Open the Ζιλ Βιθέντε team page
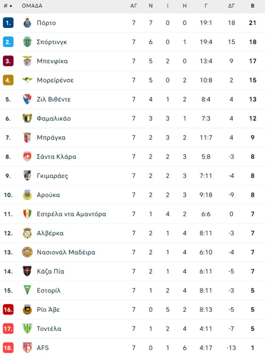The image size is (265, 356). click(x=54, y=99)
